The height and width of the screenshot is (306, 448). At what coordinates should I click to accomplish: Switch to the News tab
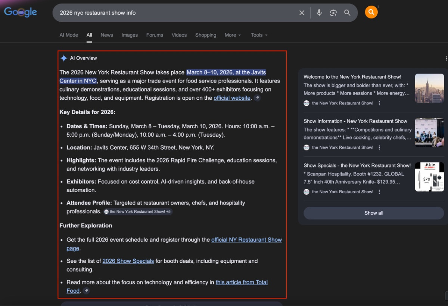(x=106, y=35)
